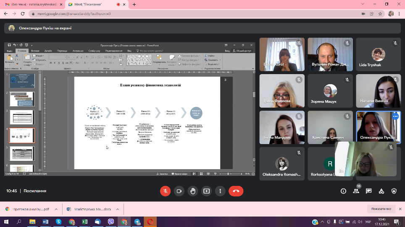Open a new browser tab

134,4
